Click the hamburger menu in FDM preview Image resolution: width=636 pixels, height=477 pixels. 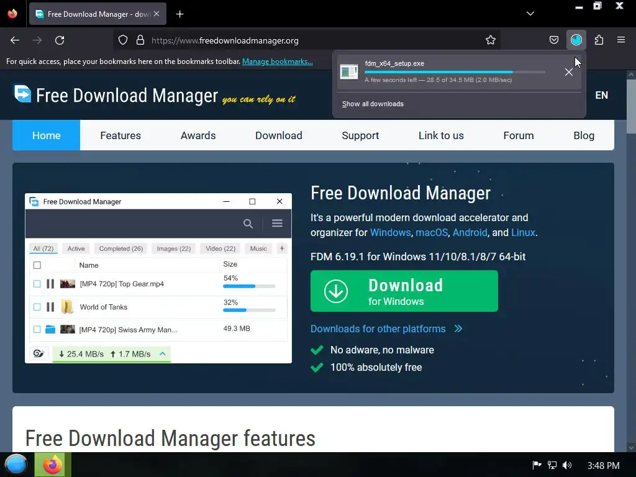(277, 224)
